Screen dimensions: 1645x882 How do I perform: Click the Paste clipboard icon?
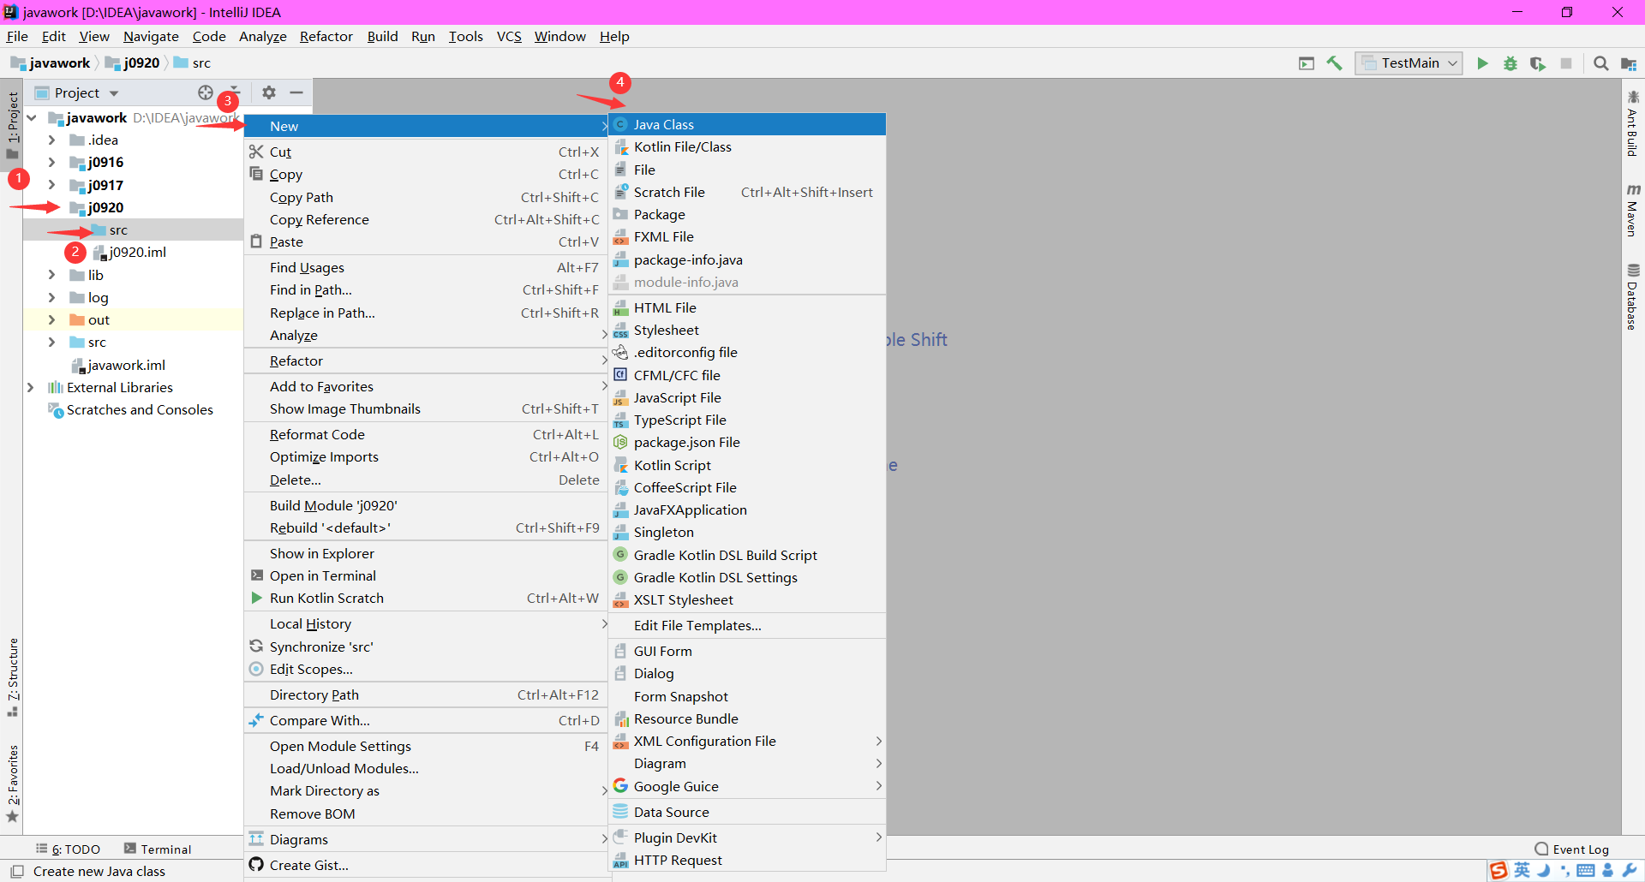(x=256, y=241)
